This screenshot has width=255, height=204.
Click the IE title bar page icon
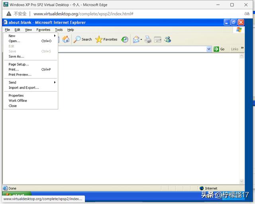(x=5, y=22)
